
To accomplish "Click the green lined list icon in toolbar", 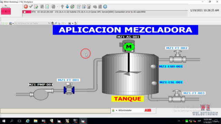I will 47,7.
